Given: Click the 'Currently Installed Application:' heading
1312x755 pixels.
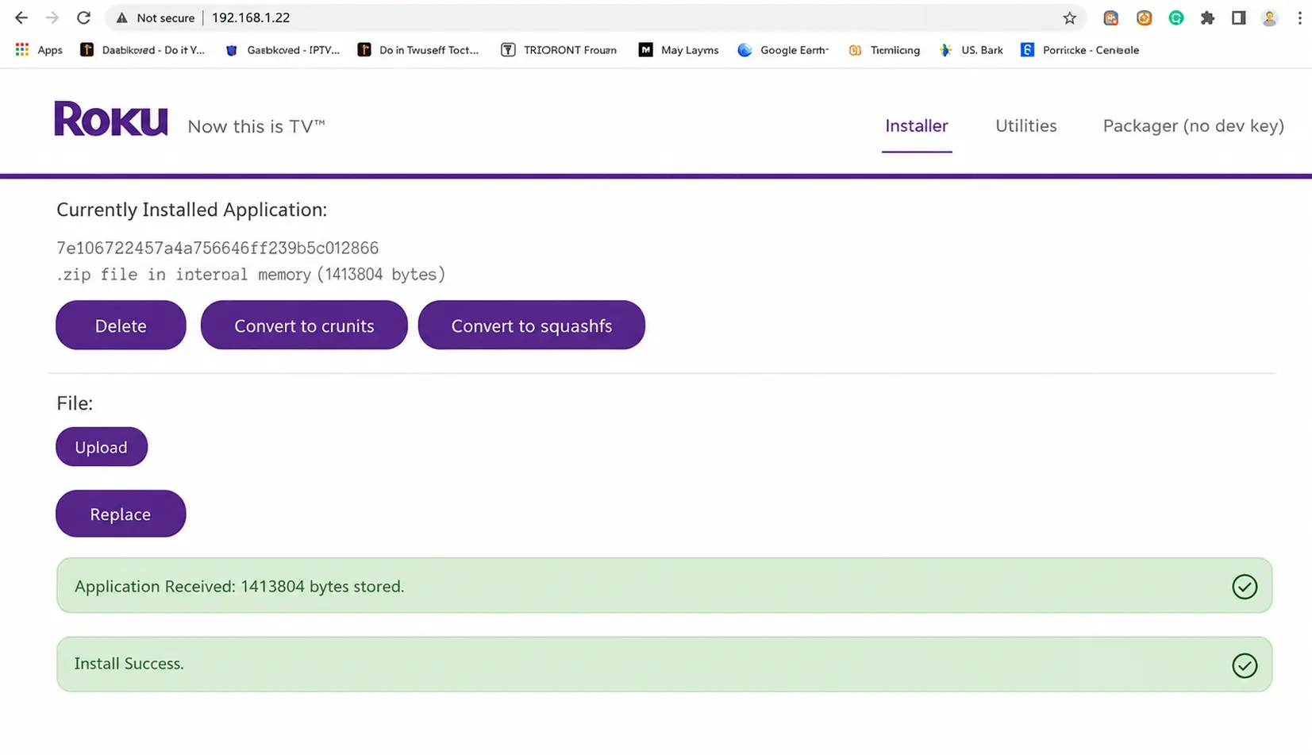Looking at the screenshot, I should pyautogui.click(x=191, y=210).
